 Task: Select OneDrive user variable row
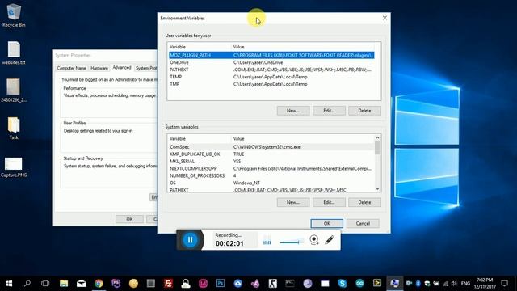(x=271, y=62)
